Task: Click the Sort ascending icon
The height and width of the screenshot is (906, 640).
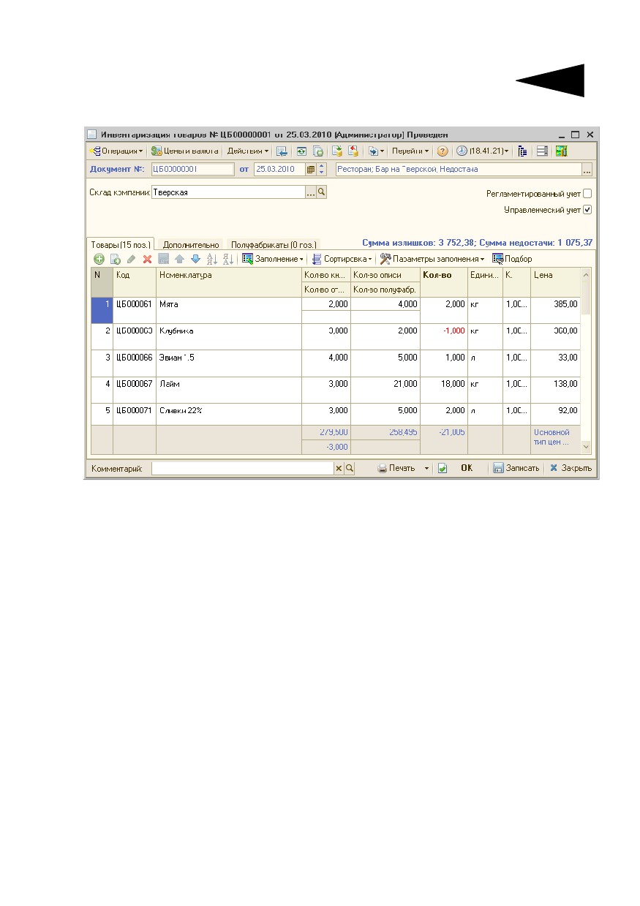Action: click(211, 259)
